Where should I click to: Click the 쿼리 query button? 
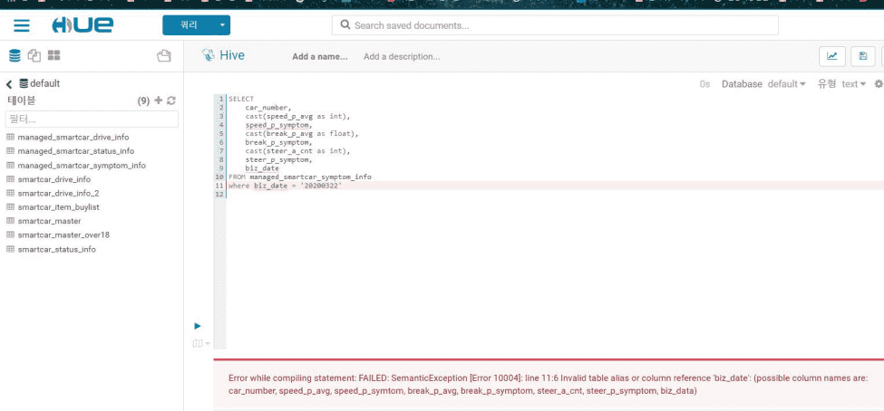click(x=189, y=25)
